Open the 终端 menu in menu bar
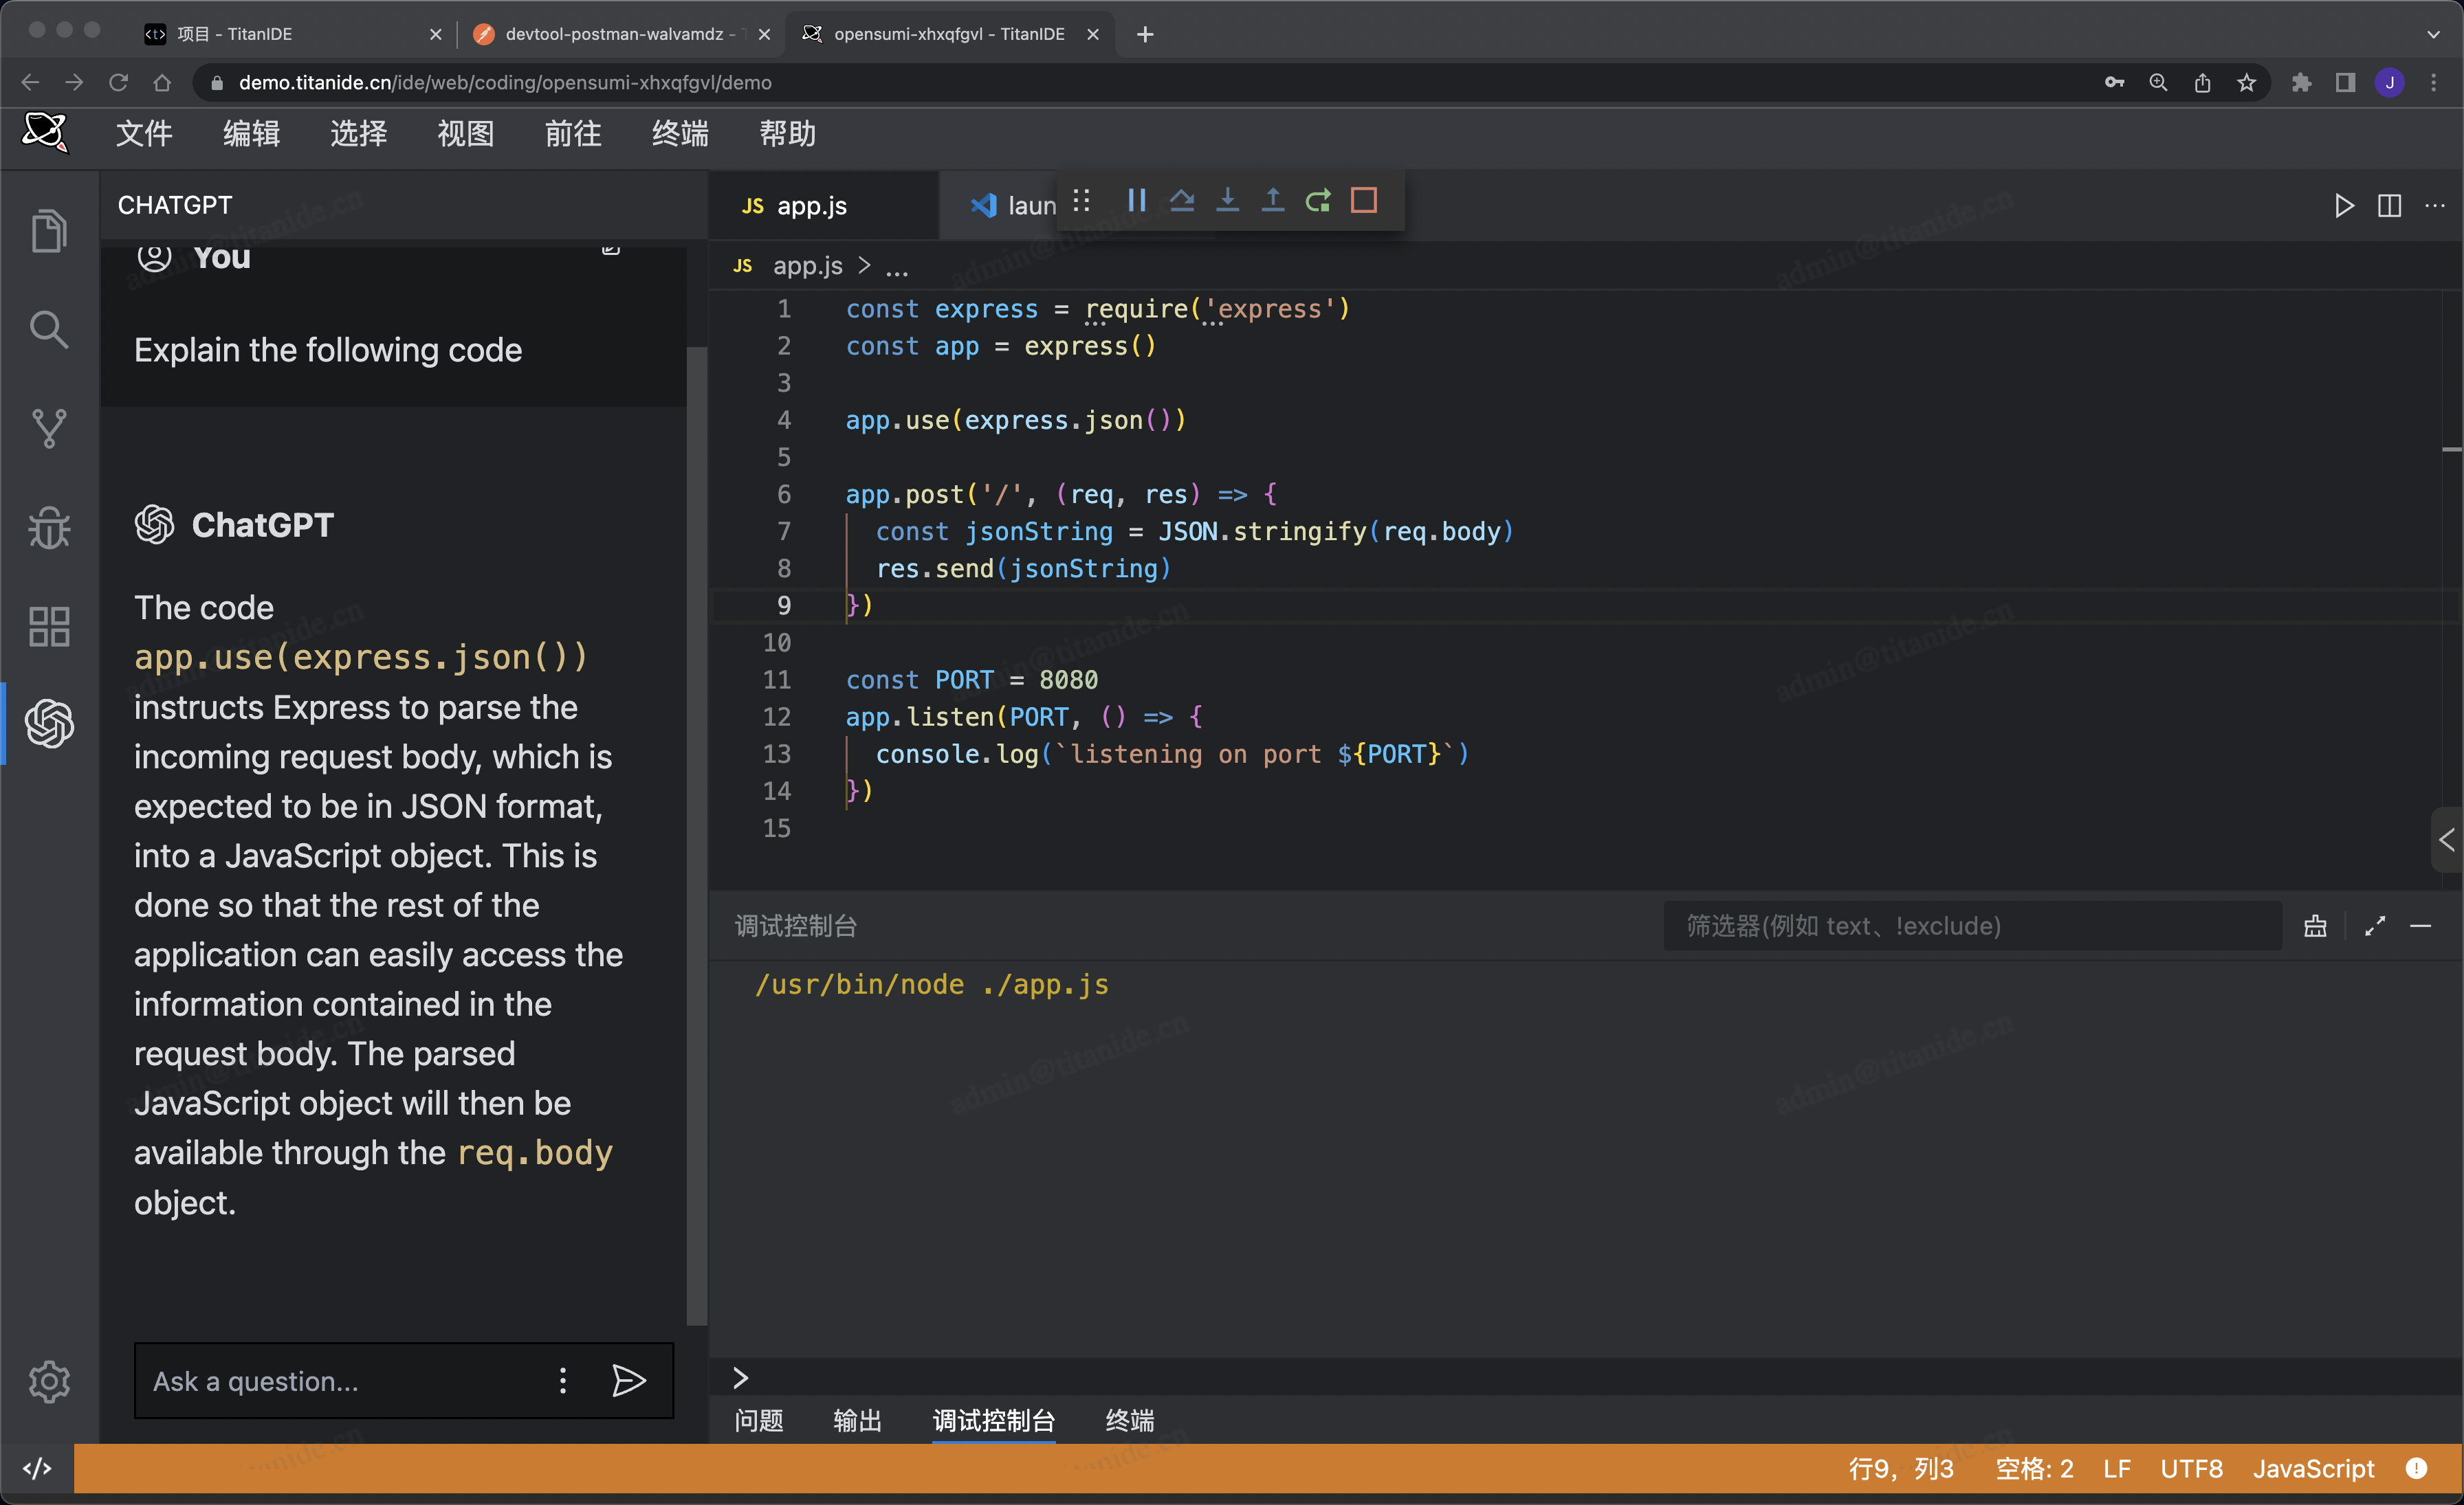 (680, 134)
